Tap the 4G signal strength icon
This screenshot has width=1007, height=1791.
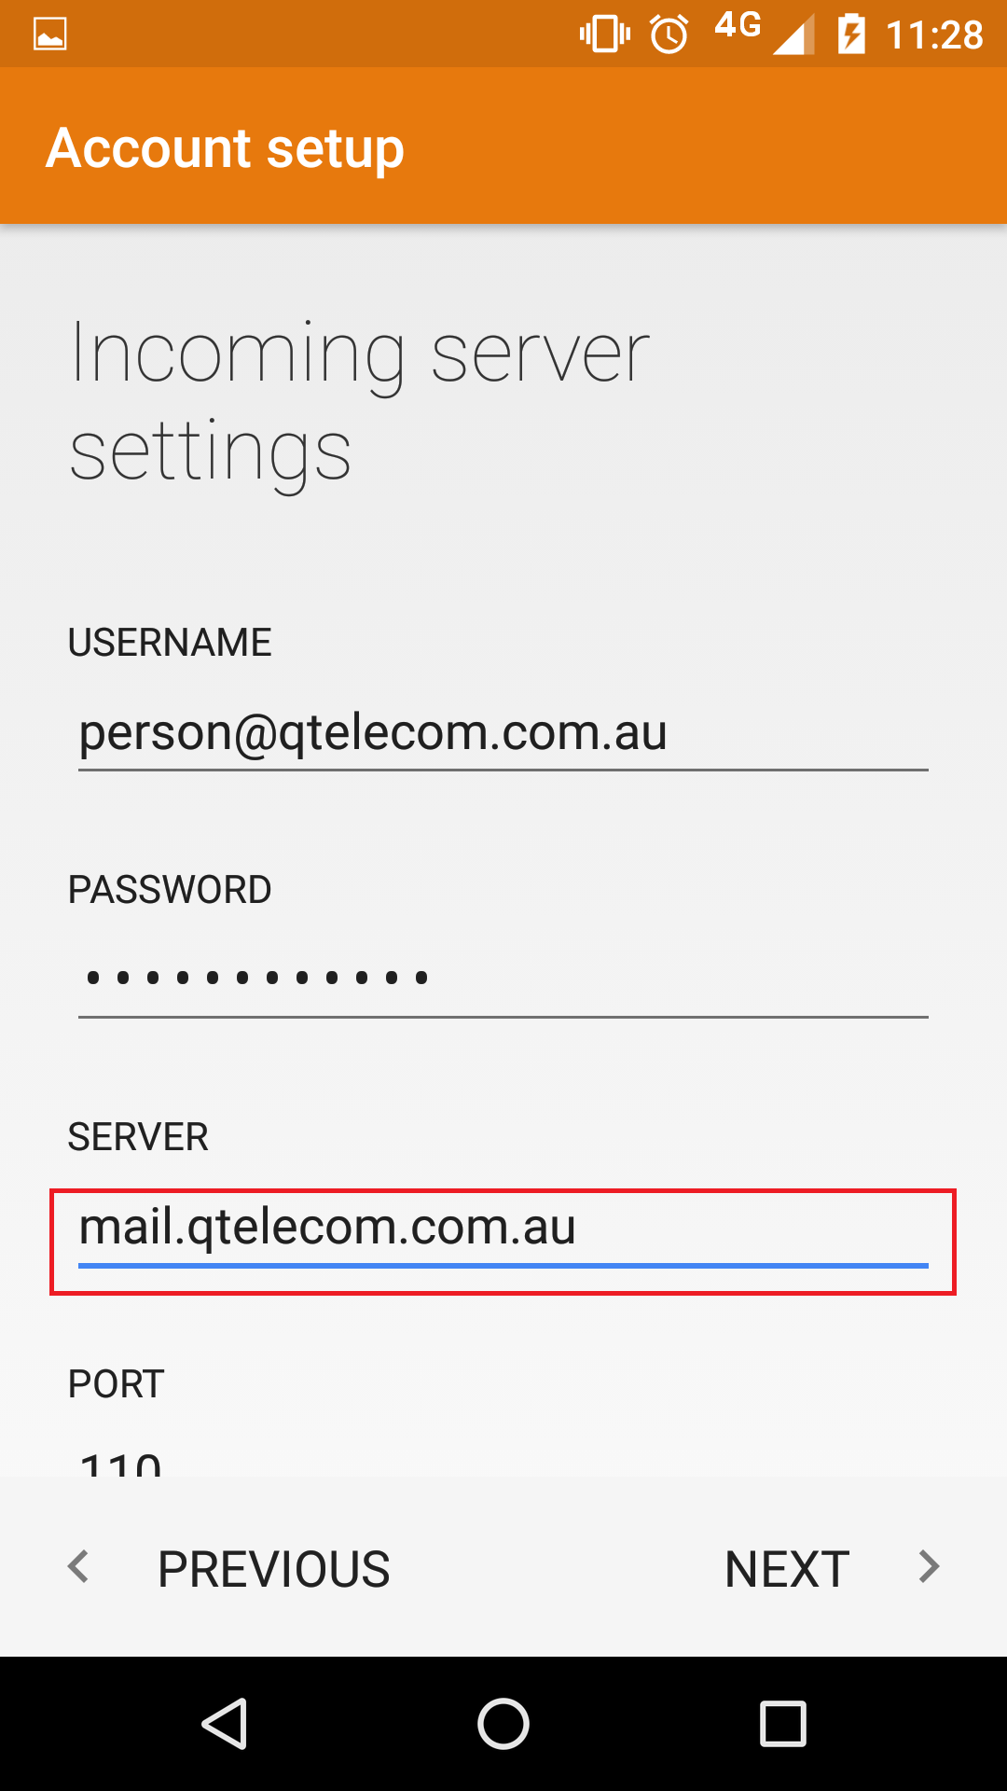click(x=764, y=35)
